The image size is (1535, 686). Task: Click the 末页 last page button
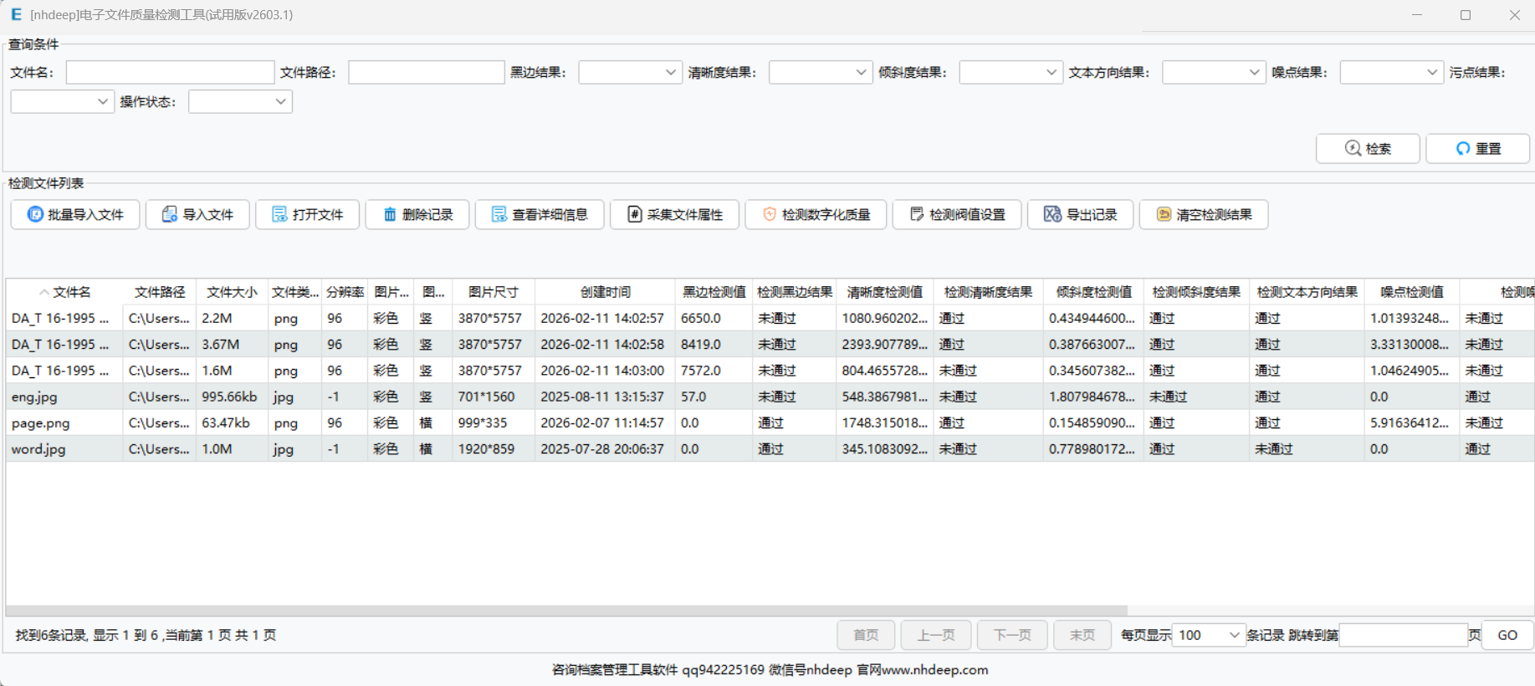(x=1082, y=635)
